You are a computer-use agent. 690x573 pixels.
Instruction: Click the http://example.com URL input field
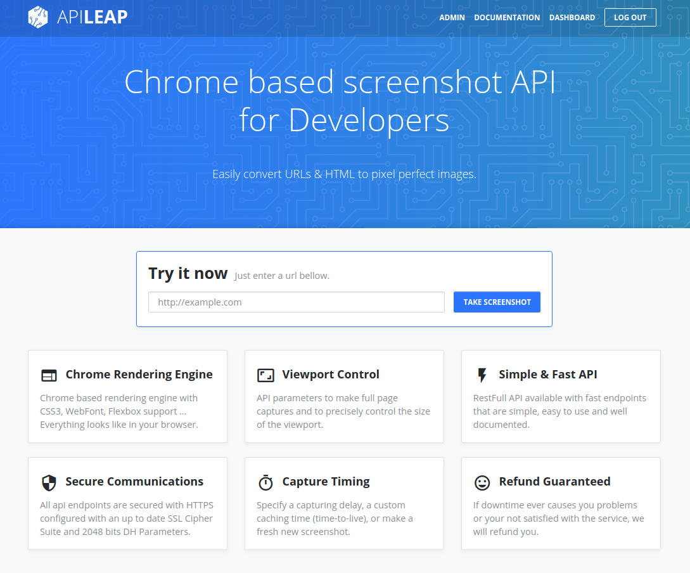point(296,302)
